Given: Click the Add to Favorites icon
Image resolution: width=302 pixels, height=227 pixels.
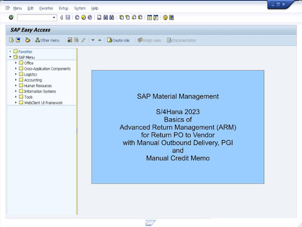Looking at the screenshot, I should pos(70,40).
